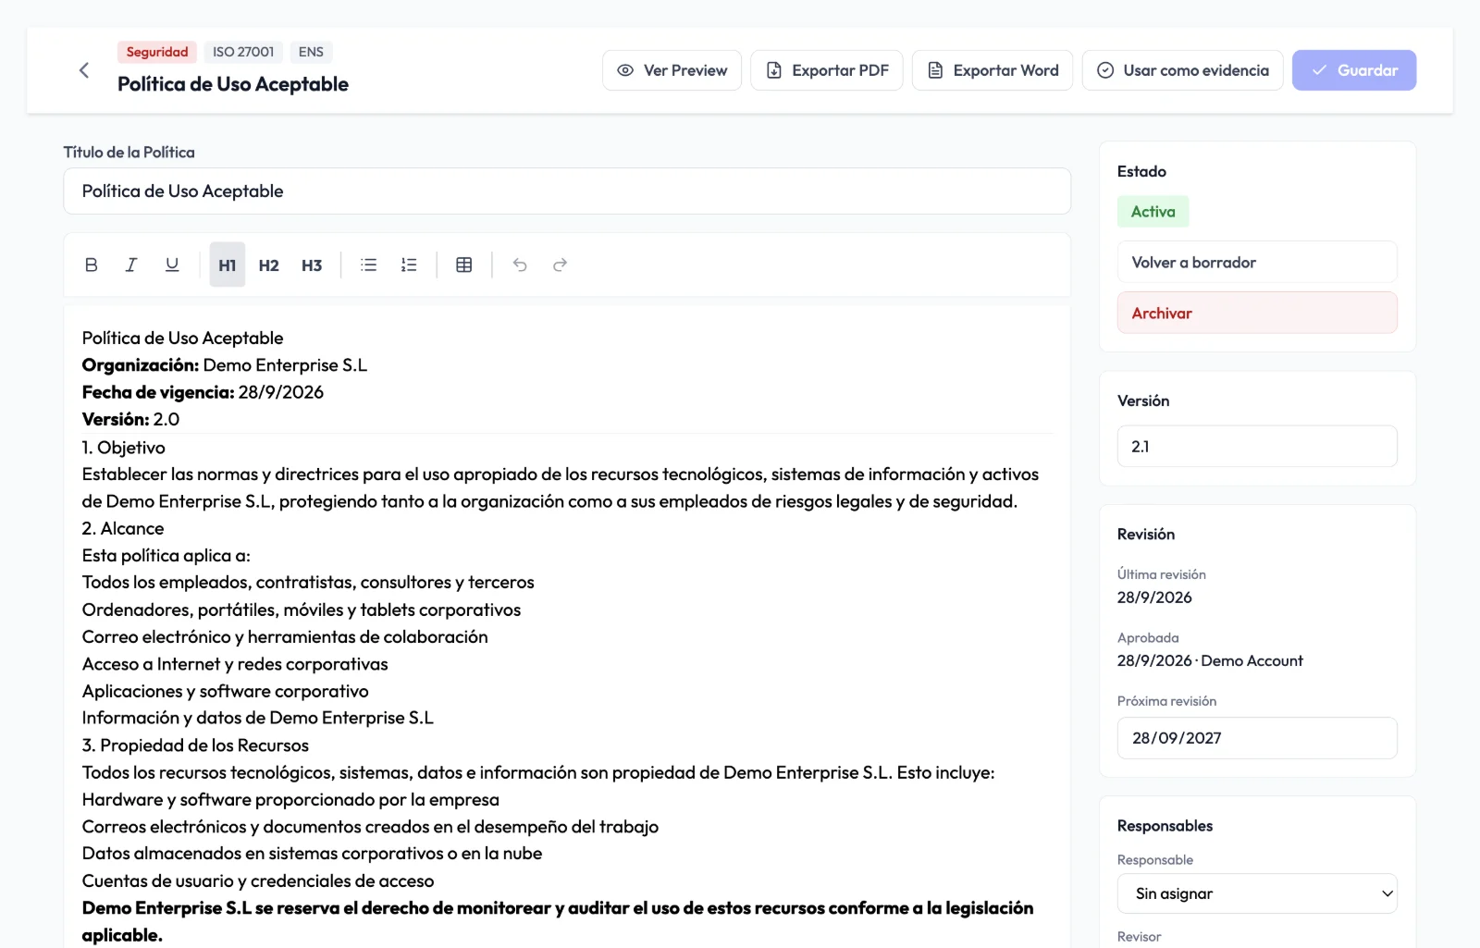Apply H3 heading style
The width and height of the screenshot is (1480, 948).
(x=312, y=265)
